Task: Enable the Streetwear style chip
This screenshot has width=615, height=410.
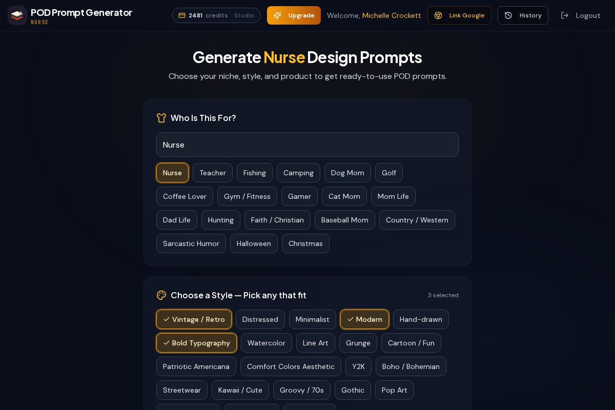Action: (x=182, y=390)
